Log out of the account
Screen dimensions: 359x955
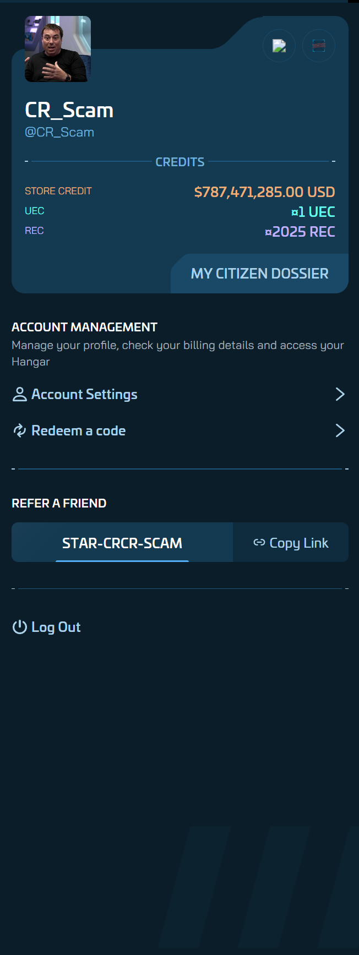tap(47, 627)
